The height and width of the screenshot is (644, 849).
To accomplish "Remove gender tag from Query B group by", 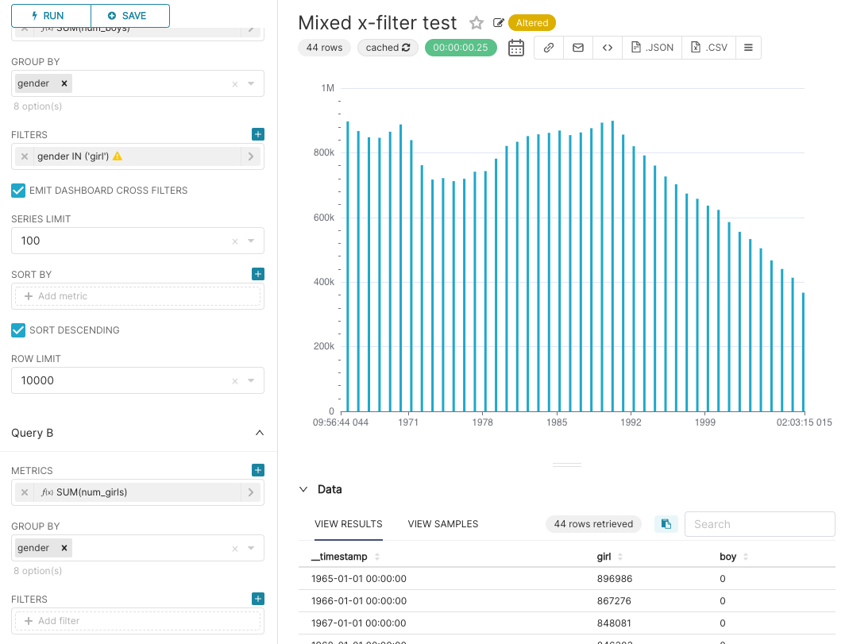I will click(64, 548).
